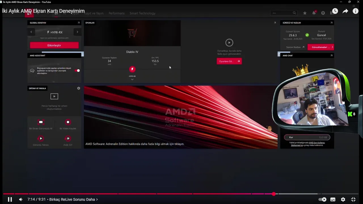
Task: Exit full screen mode
Action: pos(353,199)
